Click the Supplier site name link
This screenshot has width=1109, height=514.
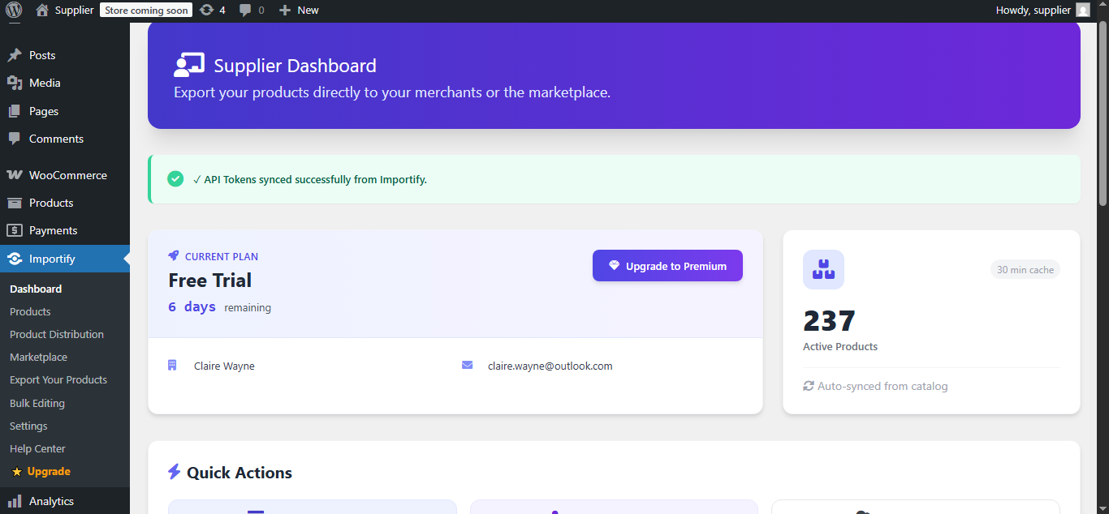point(75,10)
